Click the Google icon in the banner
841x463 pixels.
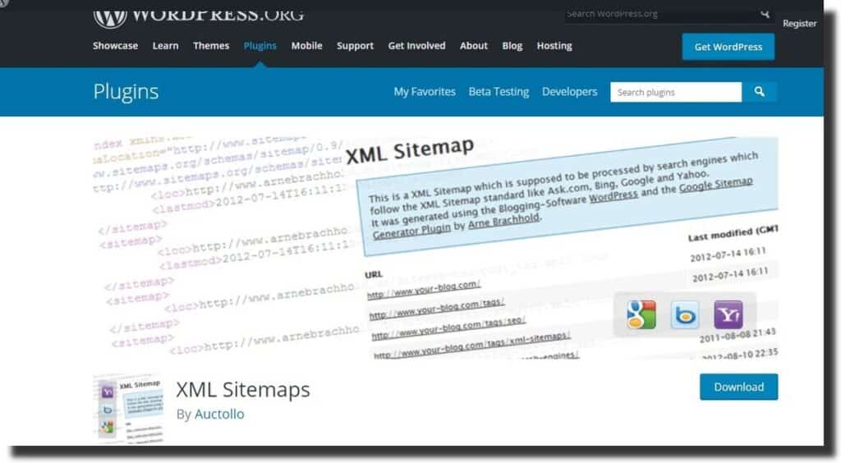[x=641, y=314]
